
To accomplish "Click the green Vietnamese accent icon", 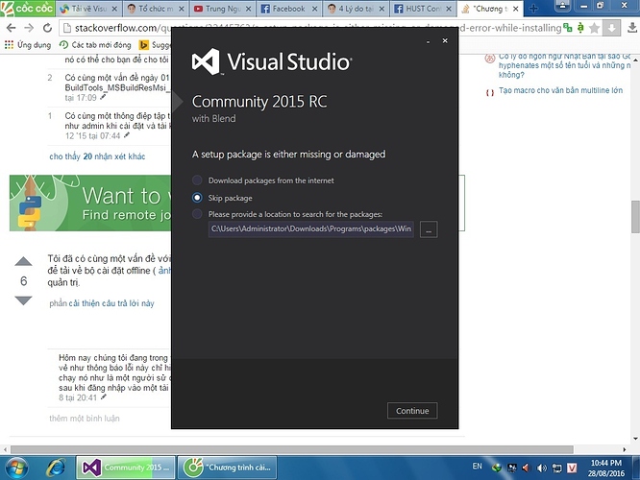I will (580, 28).
